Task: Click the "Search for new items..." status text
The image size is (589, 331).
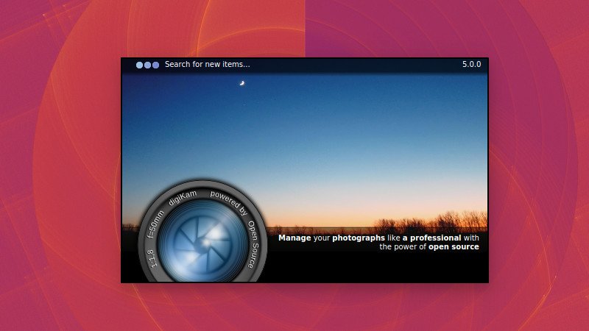Action: (208, 65)
